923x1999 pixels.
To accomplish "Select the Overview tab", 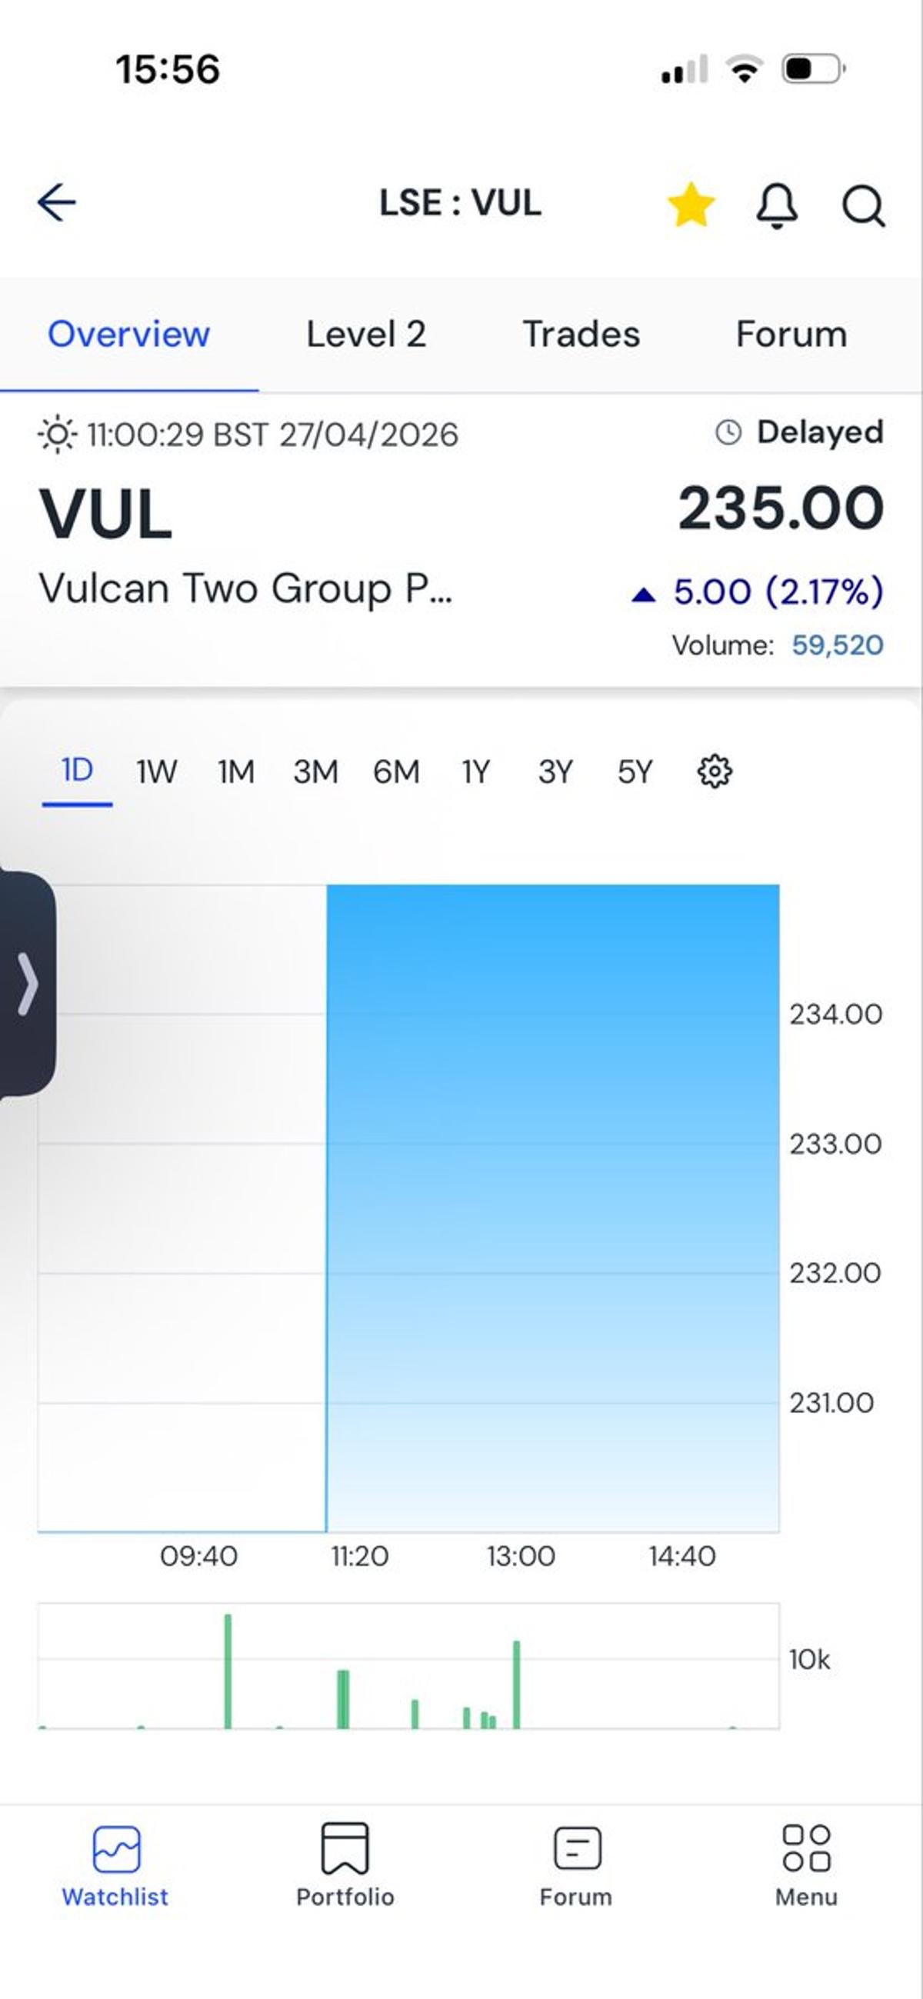I will point(128,335).
